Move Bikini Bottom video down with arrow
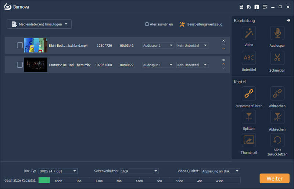This screenshot has height=189, width=294. click(x=223, y=49)
